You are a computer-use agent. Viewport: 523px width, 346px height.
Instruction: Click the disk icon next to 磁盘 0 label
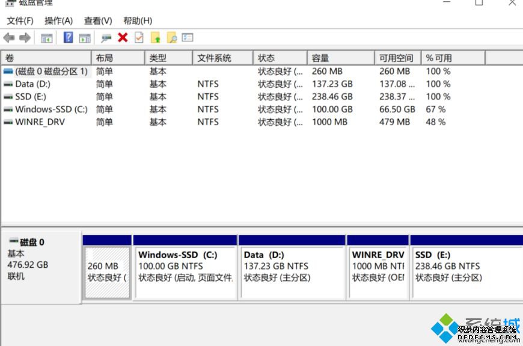tap(14, 241)
